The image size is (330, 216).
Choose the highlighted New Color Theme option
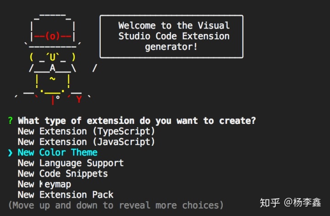pyautogui.click(x=57, y=152)
